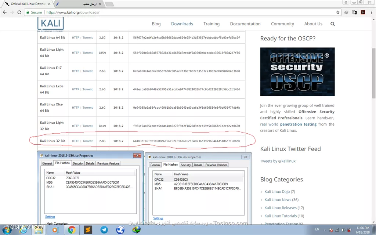Open the Tweets by @kalilinux link

(x=278, y=161)
